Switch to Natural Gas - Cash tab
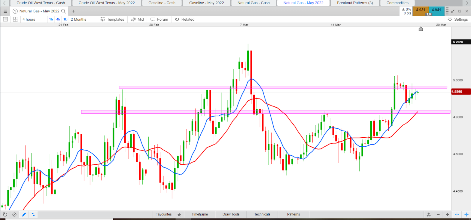 pyautogui.click(x=253, y=3)
